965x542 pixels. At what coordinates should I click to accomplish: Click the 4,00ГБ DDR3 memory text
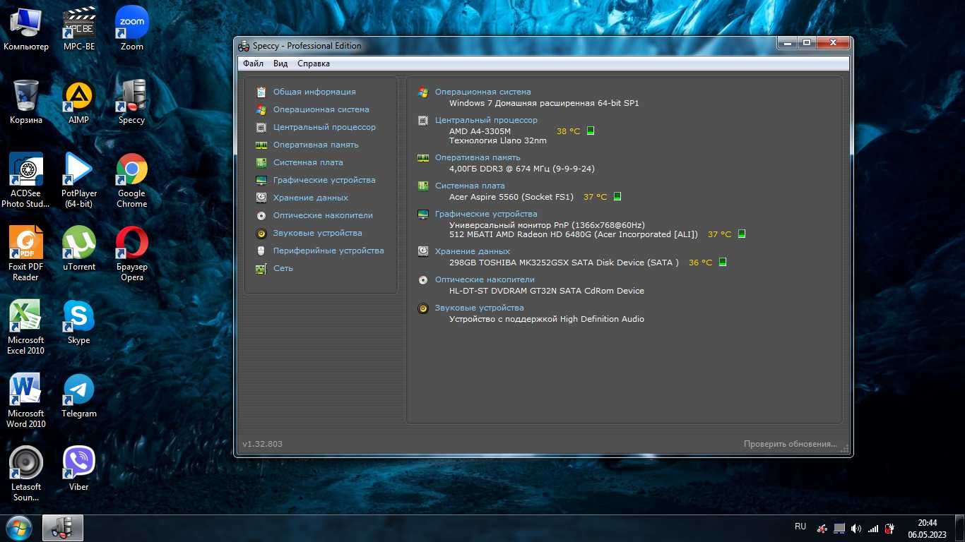click(522, 169)
